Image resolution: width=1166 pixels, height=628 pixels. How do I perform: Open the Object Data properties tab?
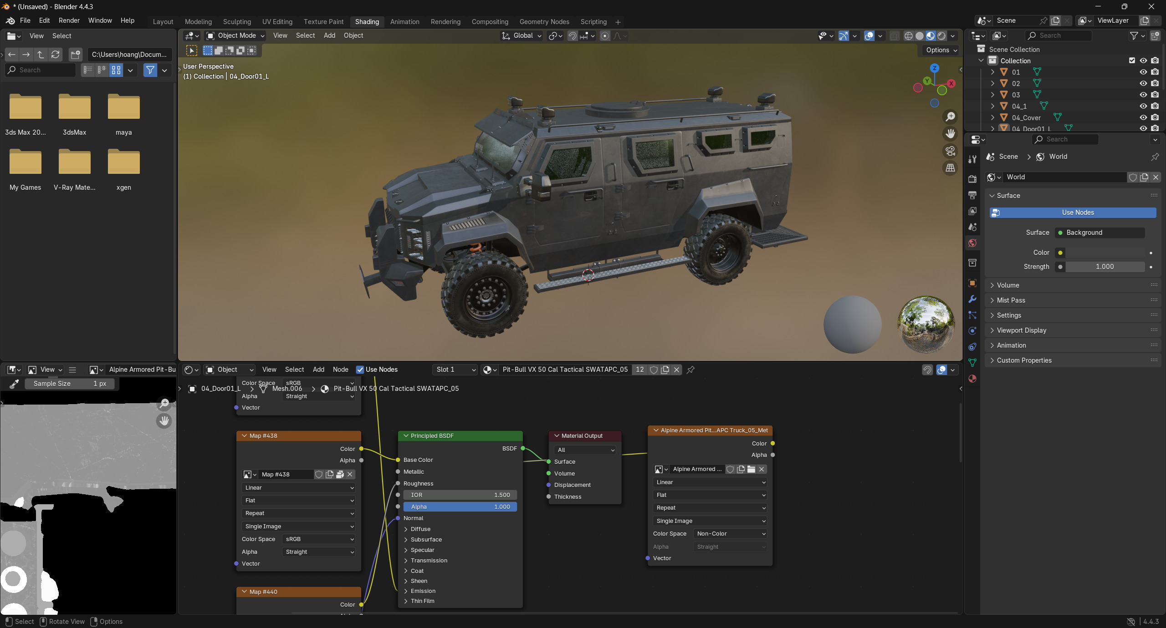972,363
